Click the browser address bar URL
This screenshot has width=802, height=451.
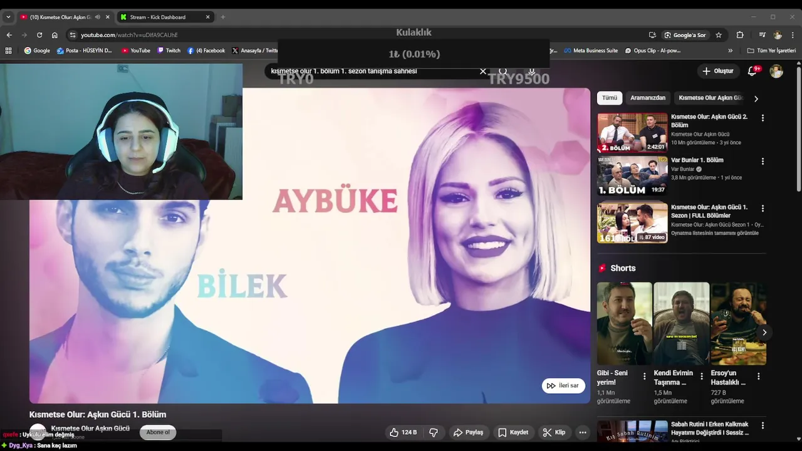129,35
